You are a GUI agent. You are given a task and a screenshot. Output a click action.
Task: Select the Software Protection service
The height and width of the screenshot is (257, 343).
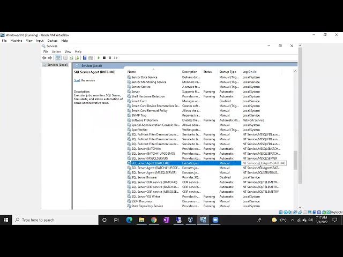click(206, 120)
